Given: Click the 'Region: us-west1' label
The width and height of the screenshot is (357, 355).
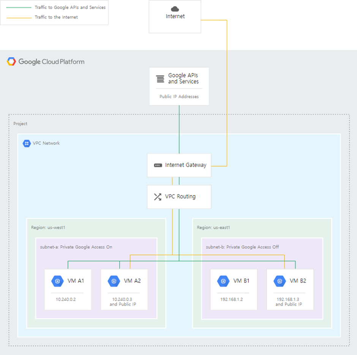Looking at the screenshot, I should [x=48, y=227].
